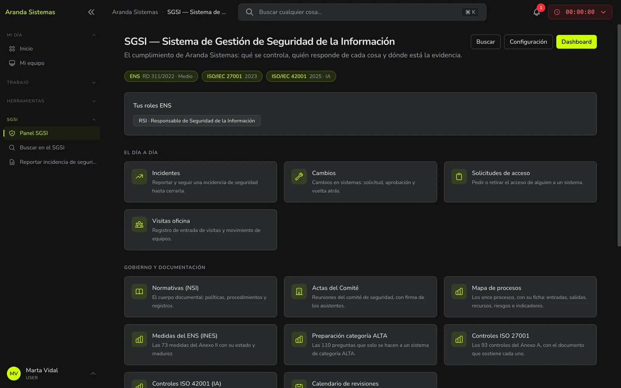Select Panel SGSI in the sidebar
621x388 pixels.
point(51,133)
